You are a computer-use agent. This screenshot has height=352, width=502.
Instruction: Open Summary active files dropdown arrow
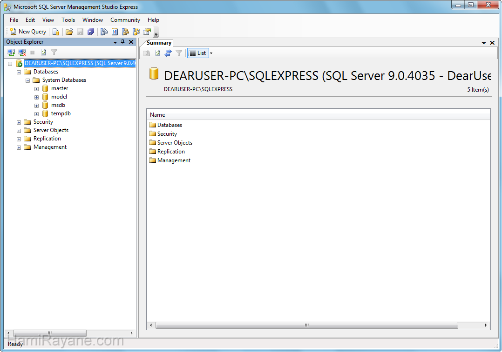484,43
